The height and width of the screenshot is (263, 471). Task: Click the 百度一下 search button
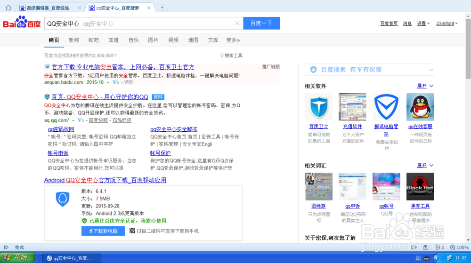click(261, 23)
